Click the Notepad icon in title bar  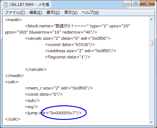(x=5, y=5)
